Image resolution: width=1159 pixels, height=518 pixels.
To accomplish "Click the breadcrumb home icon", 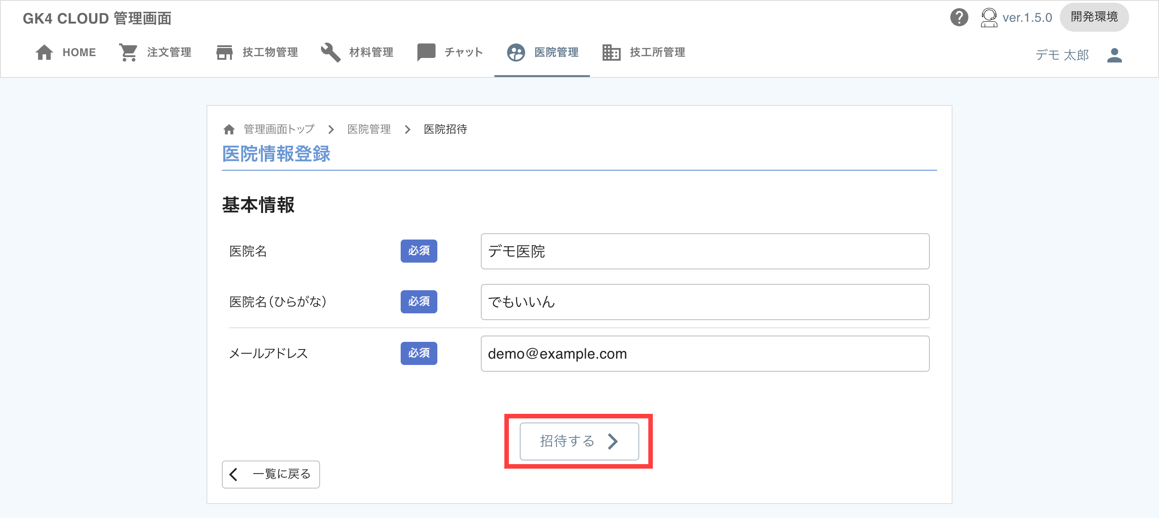I will pos(229,129).
